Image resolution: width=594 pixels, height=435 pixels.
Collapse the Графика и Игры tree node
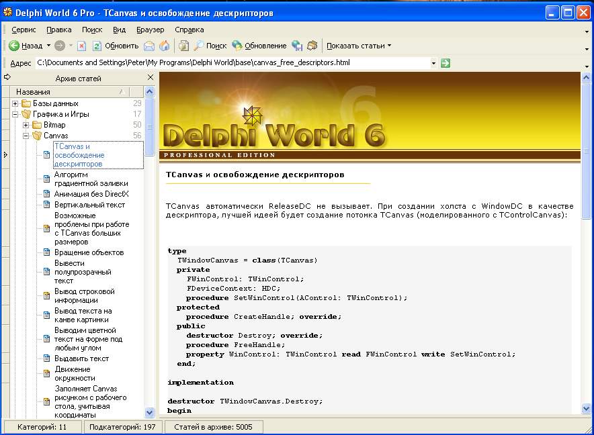15,114
